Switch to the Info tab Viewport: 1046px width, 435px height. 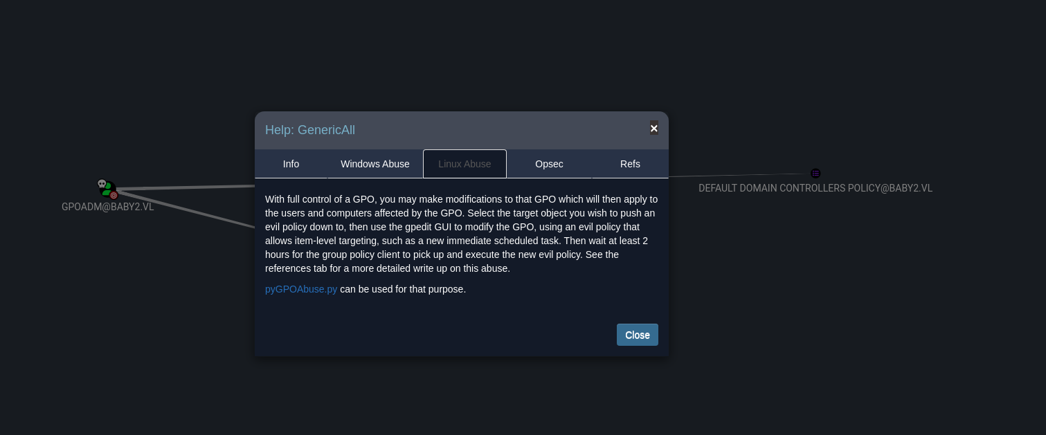[x=291, y=164]
